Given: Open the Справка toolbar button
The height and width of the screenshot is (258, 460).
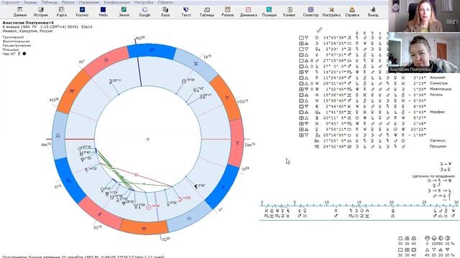Looking at the screenshot, I should (352, 12).
